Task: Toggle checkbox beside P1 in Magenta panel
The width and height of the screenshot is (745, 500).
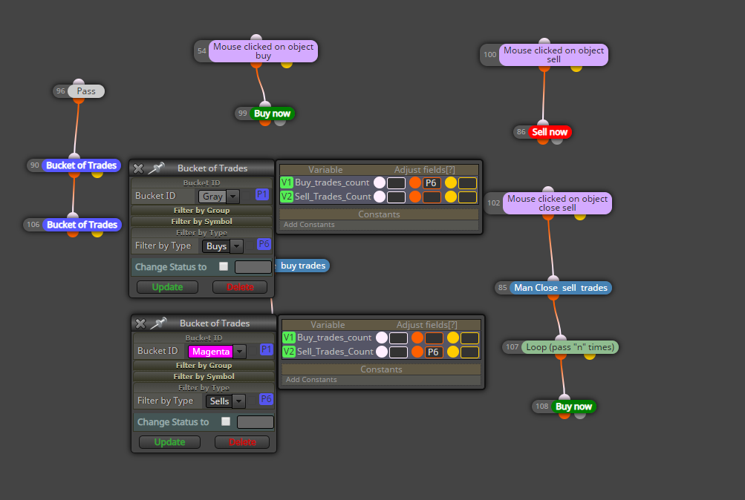Action: coord(252,351)
